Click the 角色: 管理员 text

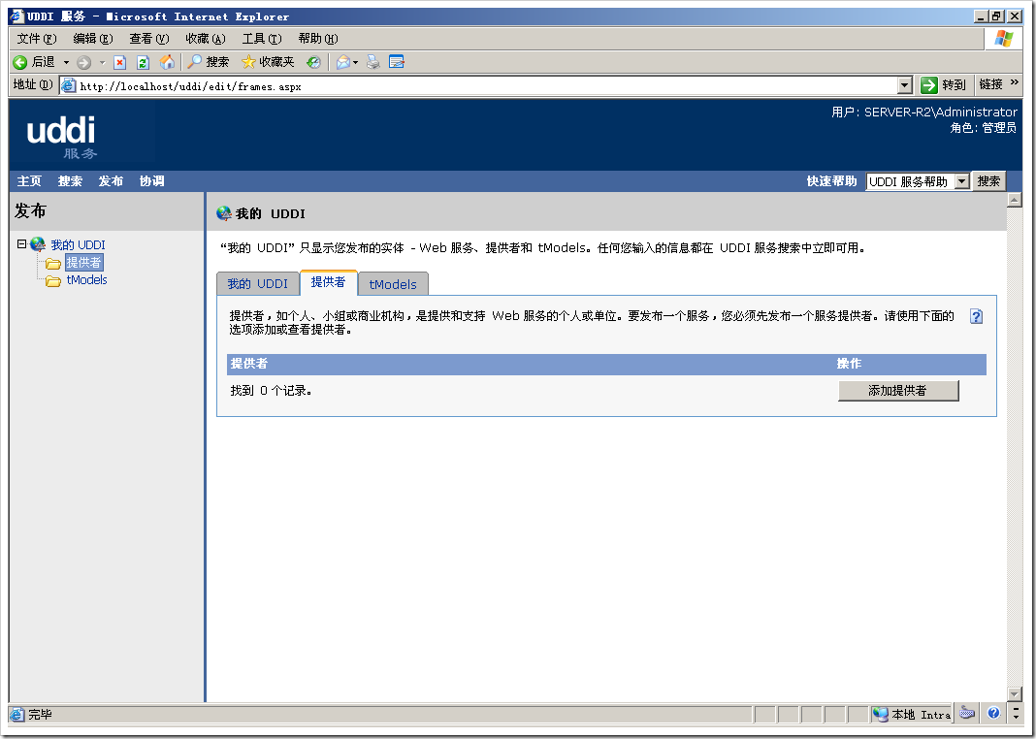(x=984, y=128)
